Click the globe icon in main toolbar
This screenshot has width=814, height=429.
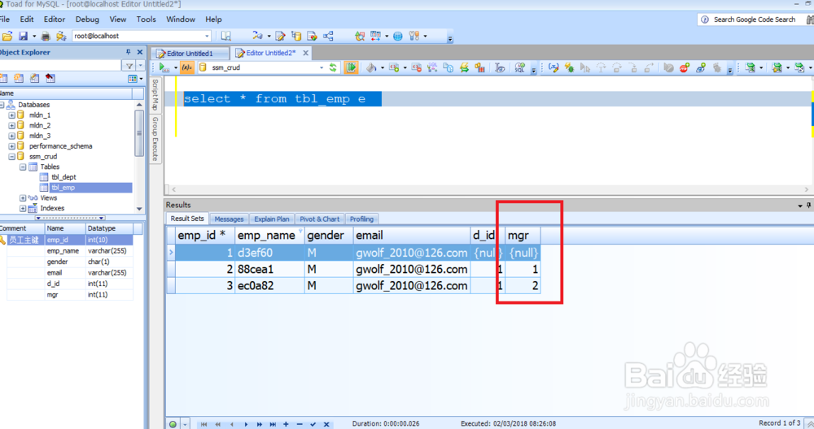tap(398, 36)
